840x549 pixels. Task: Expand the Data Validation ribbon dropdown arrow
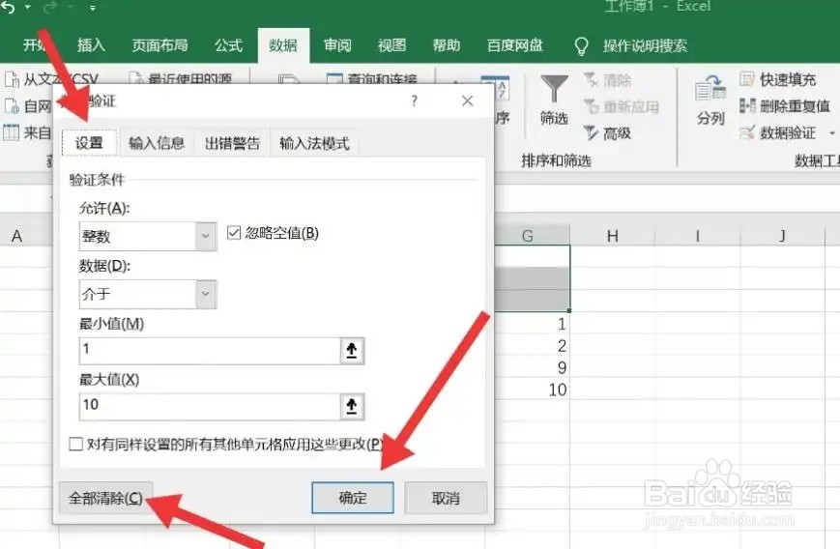832,132
